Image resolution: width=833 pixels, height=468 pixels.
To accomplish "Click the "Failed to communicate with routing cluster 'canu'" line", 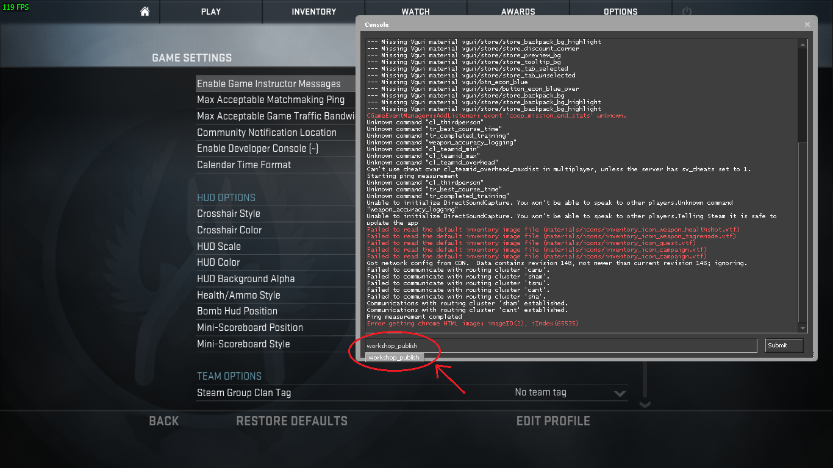I will (x=458, y=270).
